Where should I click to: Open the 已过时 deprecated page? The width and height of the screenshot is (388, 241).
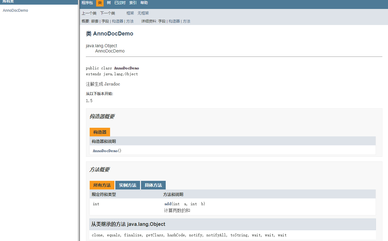click(x=120, y=3)
